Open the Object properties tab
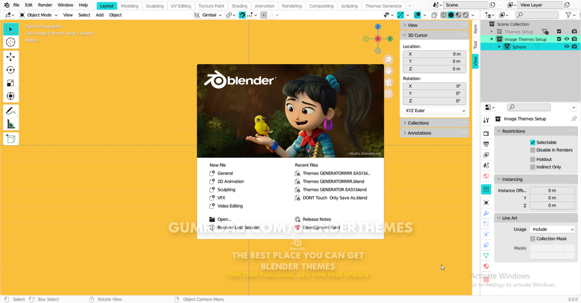 [486, 202]
